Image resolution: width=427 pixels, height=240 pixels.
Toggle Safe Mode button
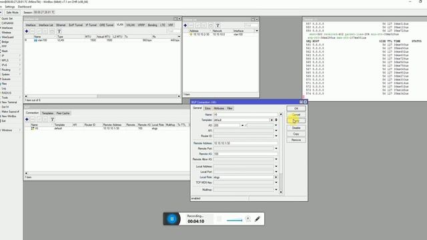click(x=12, y=12)
